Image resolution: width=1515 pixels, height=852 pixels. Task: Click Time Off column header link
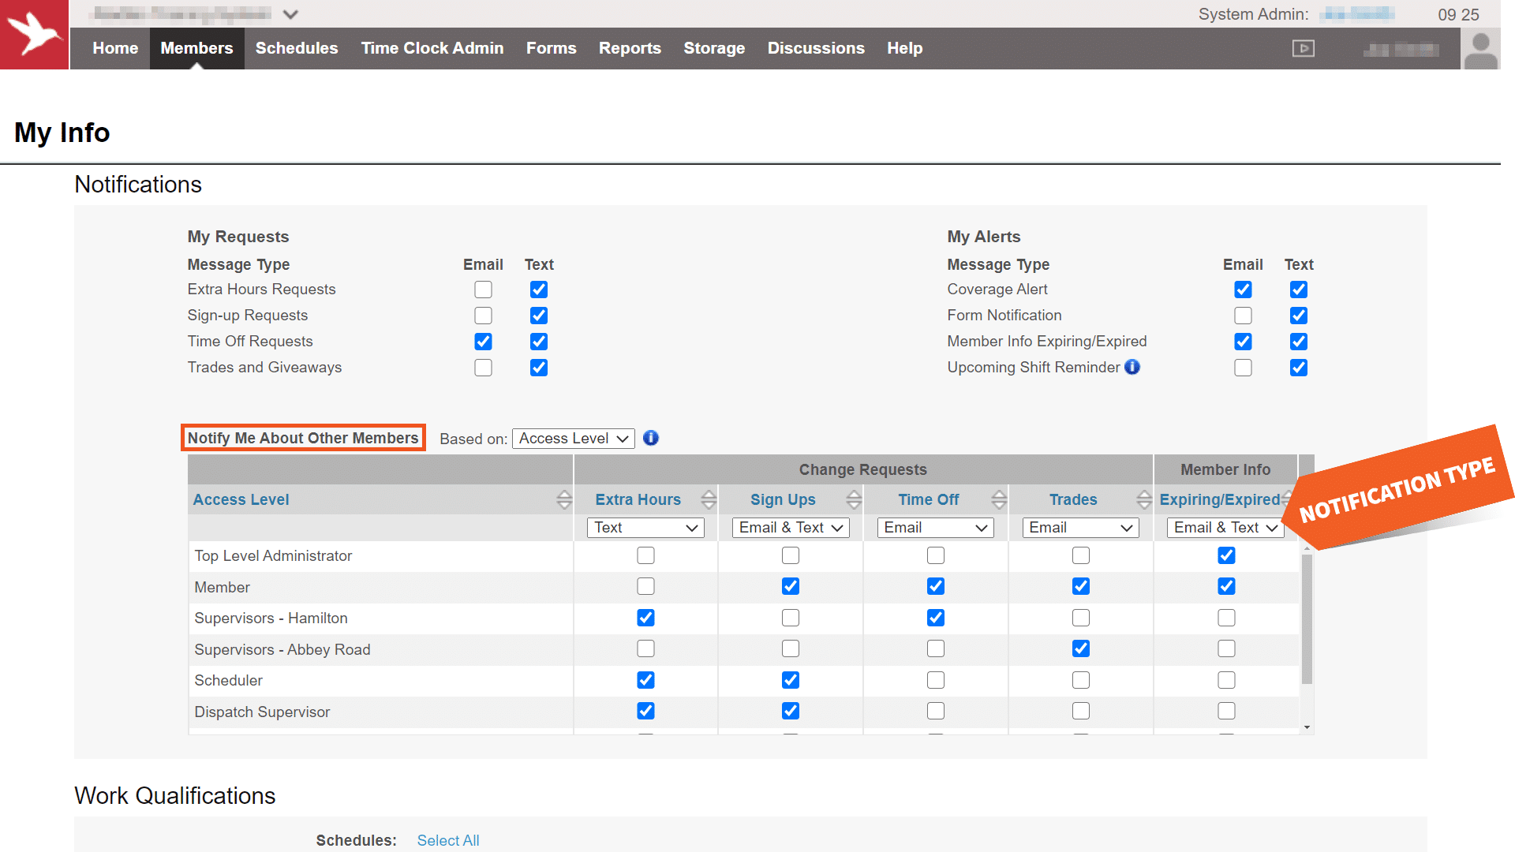928,499
